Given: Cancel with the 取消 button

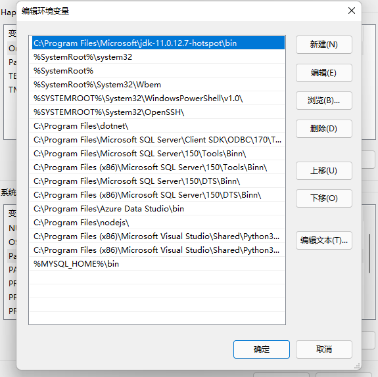Looking at the screenshot, I should pyautogui.click(x=323, y=349).
